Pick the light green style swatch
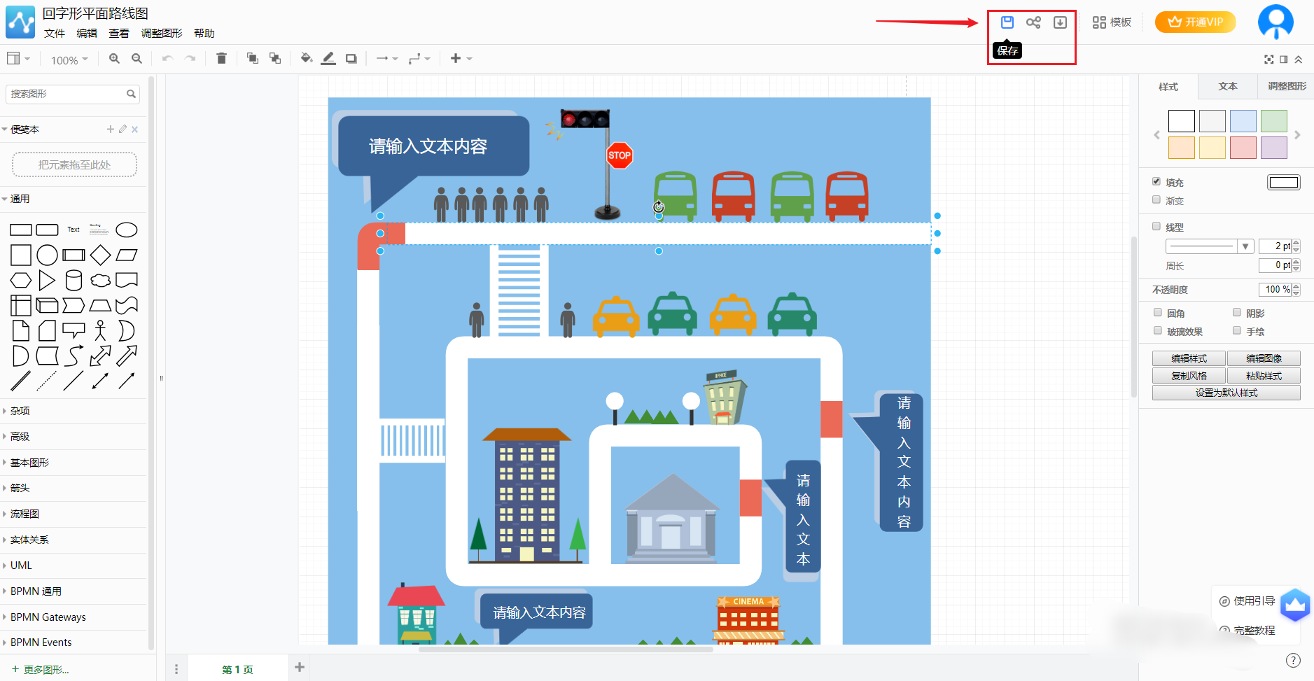The width and height of the screenshot is (1314, 681). point(1273,121)
